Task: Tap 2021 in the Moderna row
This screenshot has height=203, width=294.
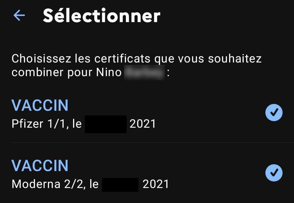Action: click(156, 184)
